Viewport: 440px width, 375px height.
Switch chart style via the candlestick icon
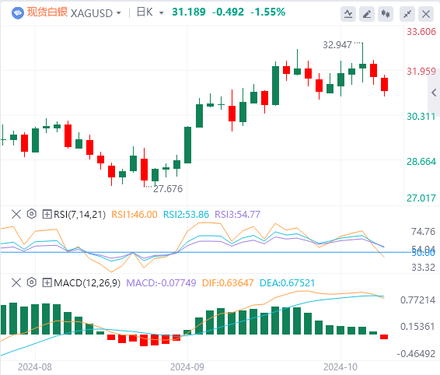point(386,14)
